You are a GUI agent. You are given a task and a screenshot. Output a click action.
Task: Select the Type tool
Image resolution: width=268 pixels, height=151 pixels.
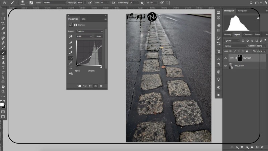[3, 67]
